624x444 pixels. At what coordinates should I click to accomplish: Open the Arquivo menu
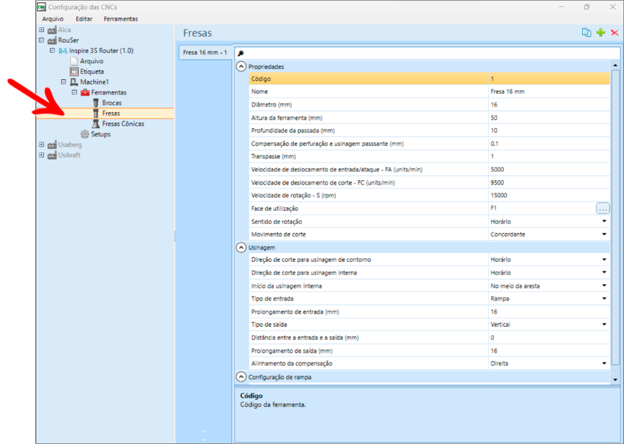(53, 19)
